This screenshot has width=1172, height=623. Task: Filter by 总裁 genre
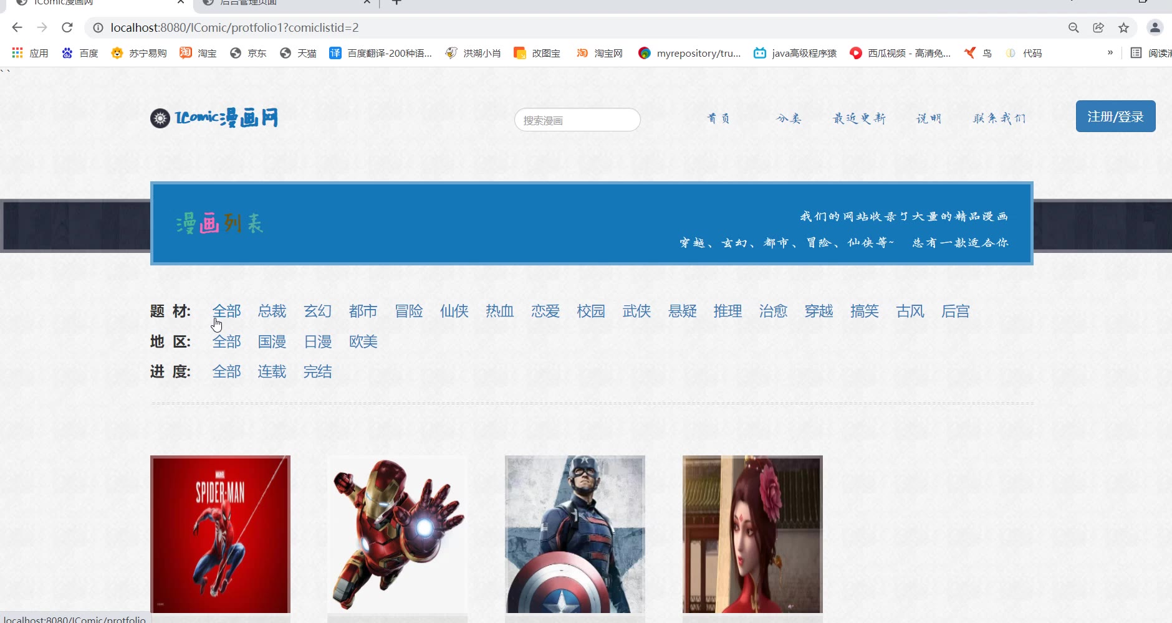pos(272,311)
